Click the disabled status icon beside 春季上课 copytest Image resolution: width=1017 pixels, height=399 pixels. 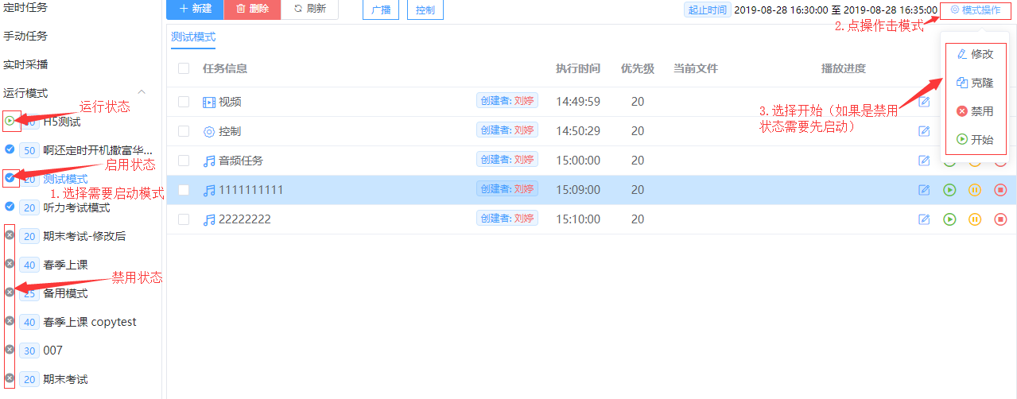(10, 321)
